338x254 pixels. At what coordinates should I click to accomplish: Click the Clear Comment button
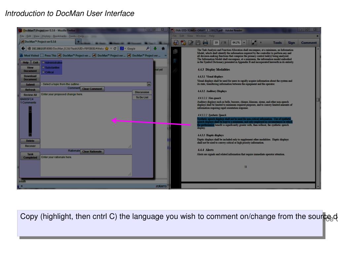[x=92, y=89]
